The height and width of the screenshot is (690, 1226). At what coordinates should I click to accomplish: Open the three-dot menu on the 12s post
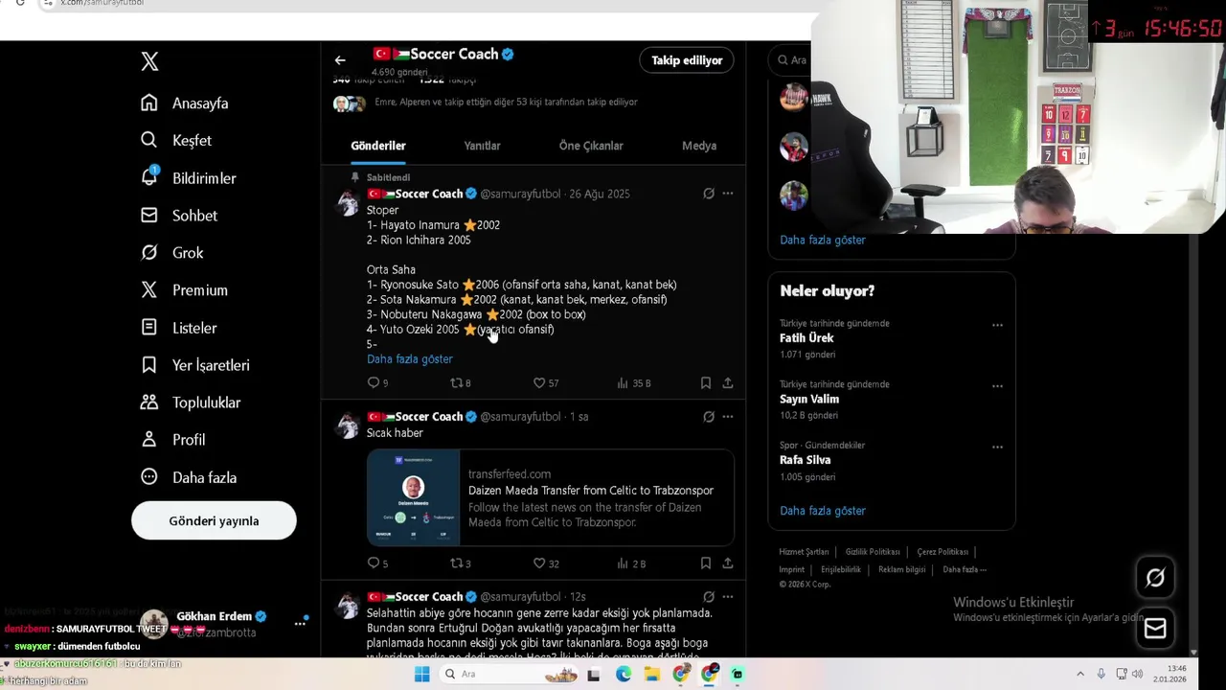[728, 597]
